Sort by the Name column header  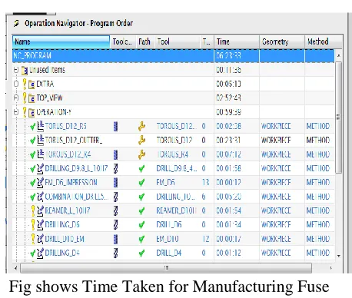61,41
